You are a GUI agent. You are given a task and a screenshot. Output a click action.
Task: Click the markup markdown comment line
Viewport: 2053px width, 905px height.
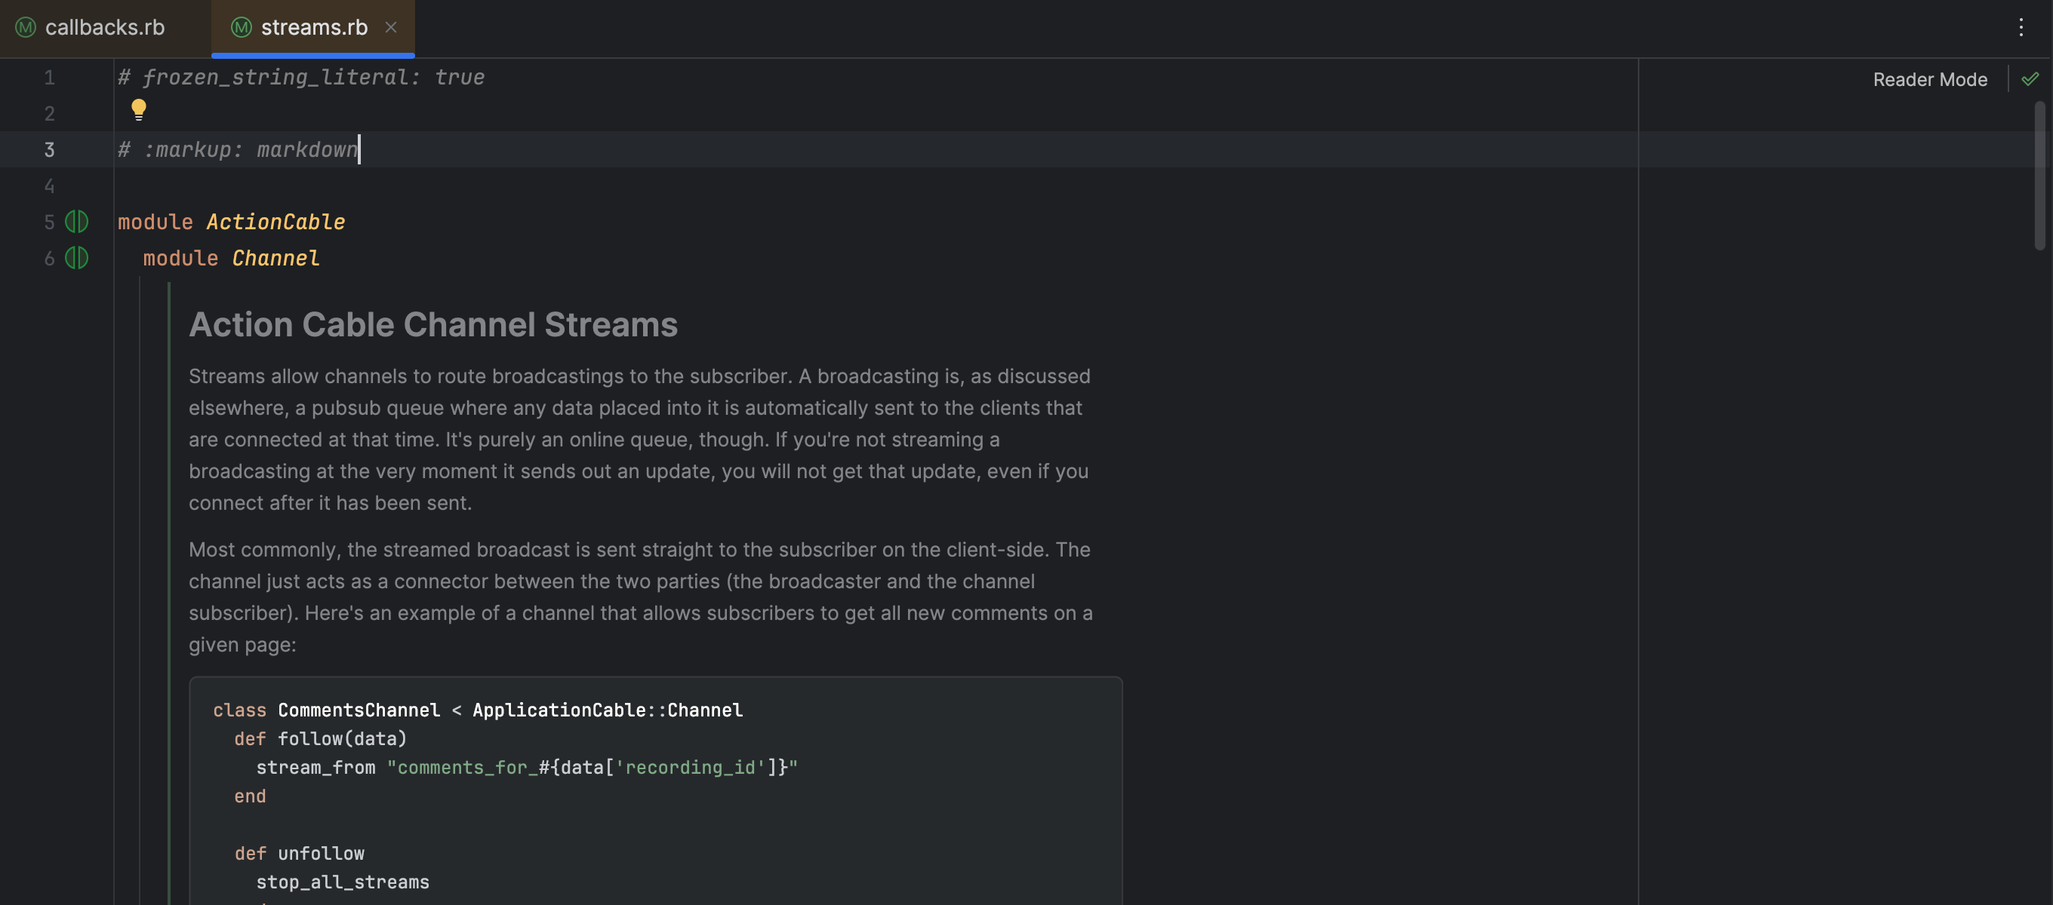click(238, 150)
